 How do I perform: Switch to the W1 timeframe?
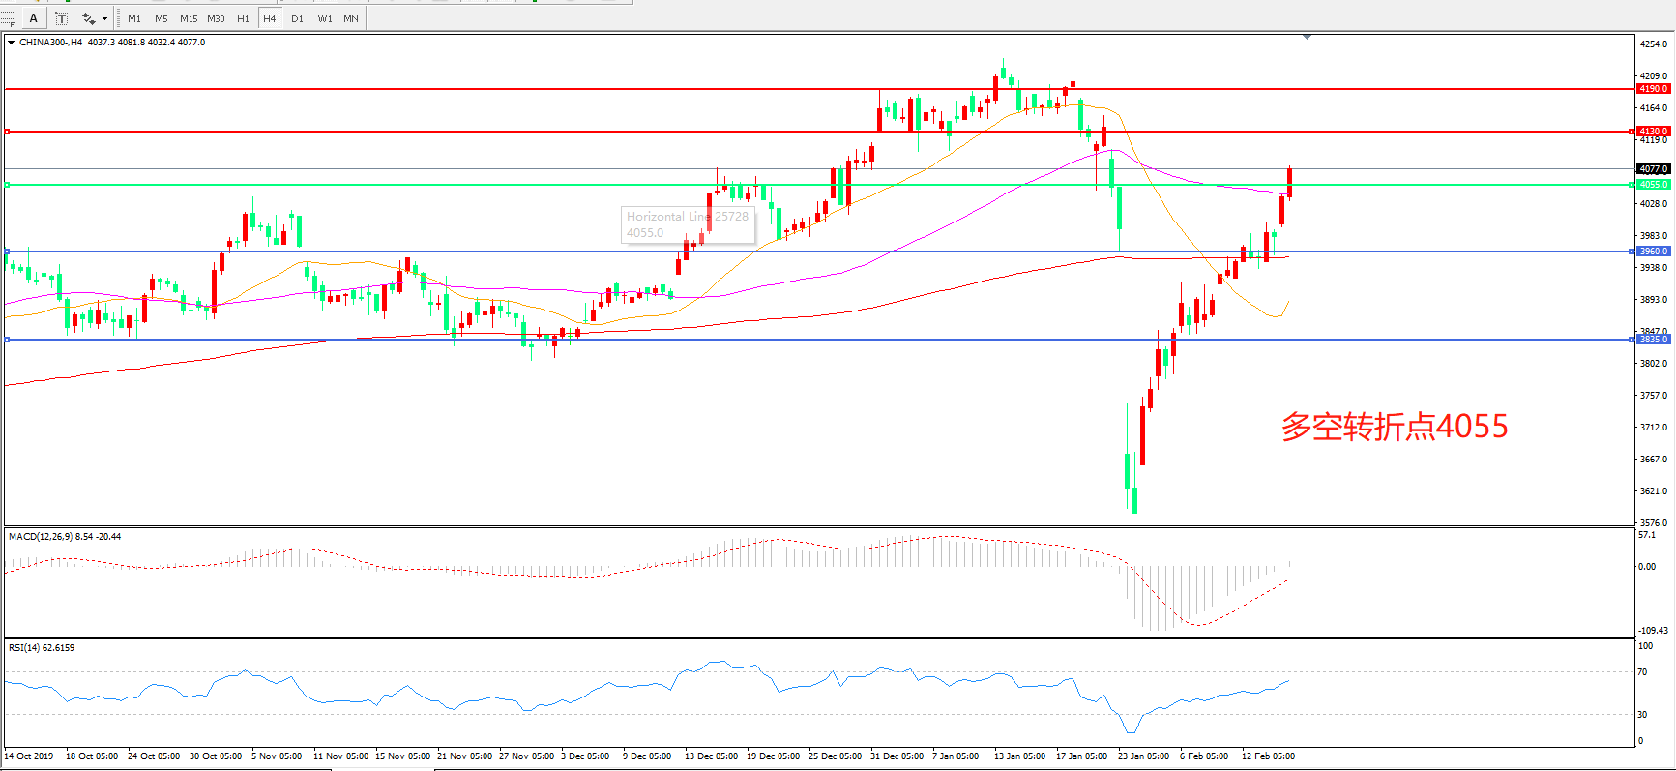pyautogui.click(x=325, y=18)
